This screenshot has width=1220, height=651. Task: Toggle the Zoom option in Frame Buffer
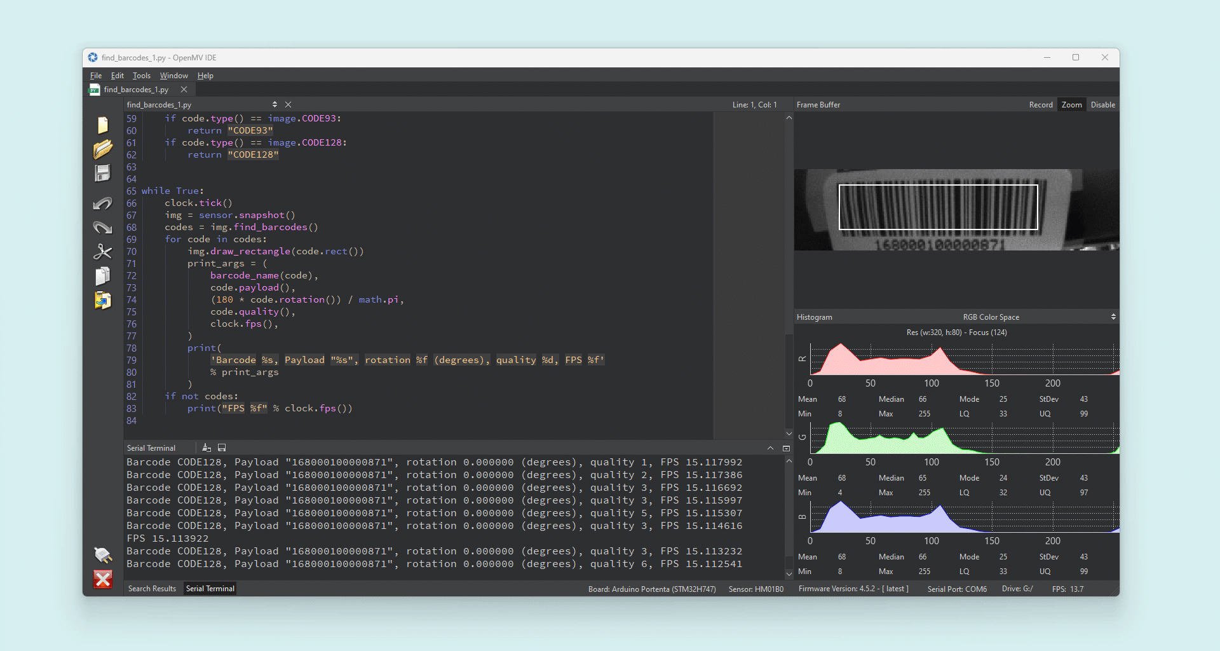1072,104
